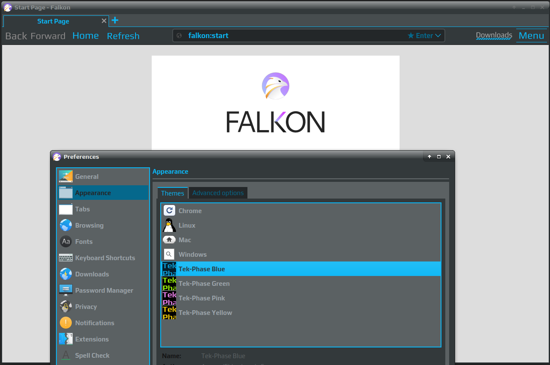Click the Tabs category icon

click(x=66, y=209)
